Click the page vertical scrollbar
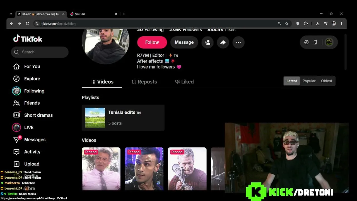This screenshot has width=357, height=201. [346, 52]
